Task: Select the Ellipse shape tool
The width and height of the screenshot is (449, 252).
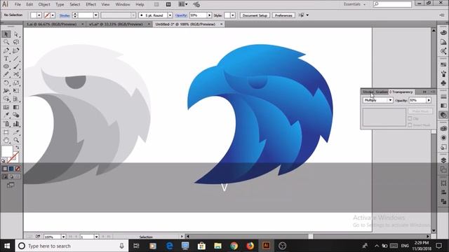Action: click(x=6, y=66)
